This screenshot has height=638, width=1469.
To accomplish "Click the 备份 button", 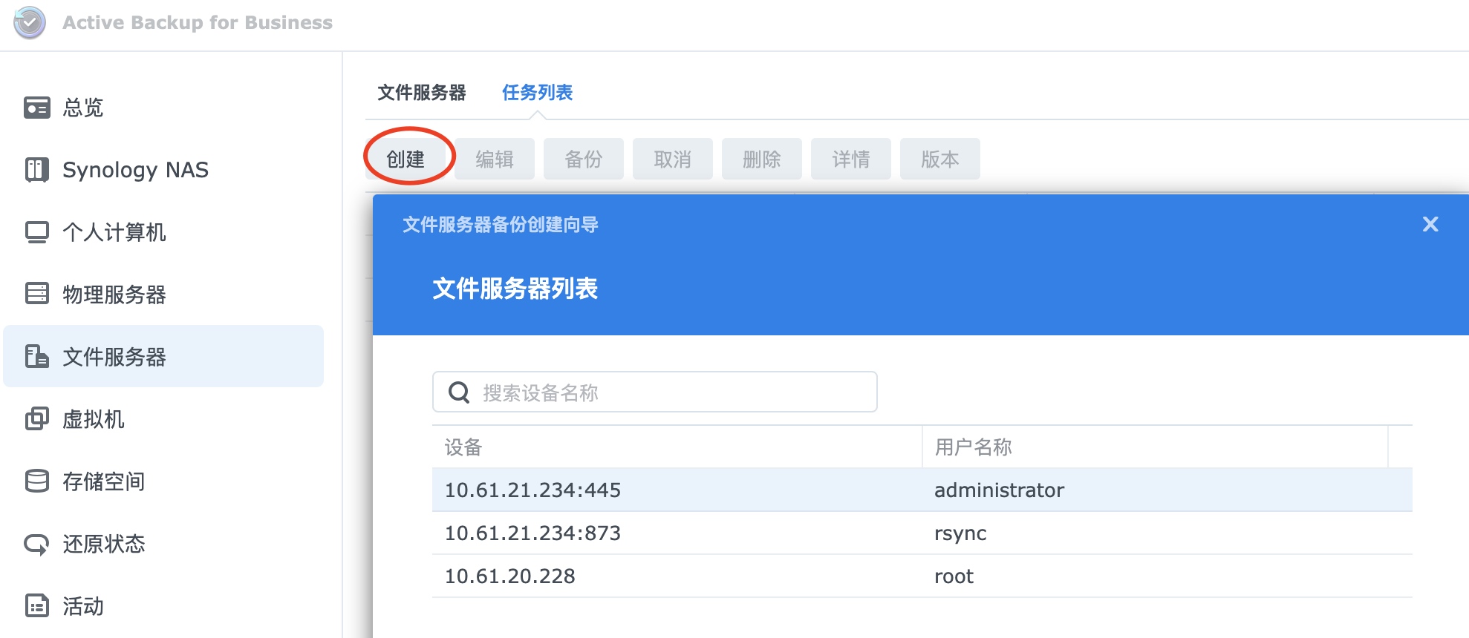I will click(584, 159).
